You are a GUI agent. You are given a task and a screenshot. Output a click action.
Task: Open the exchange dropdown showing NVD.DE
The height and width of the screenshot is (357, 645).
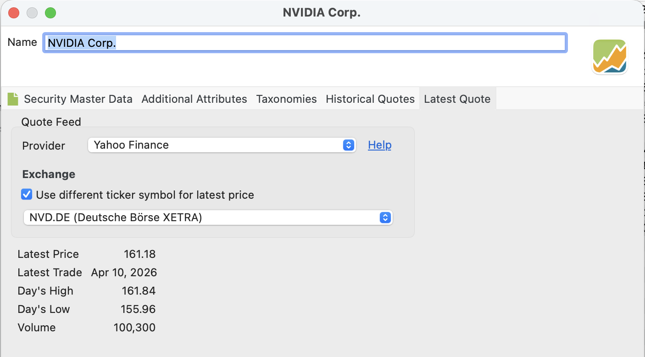pyautogui.click(x=208, y=218)
